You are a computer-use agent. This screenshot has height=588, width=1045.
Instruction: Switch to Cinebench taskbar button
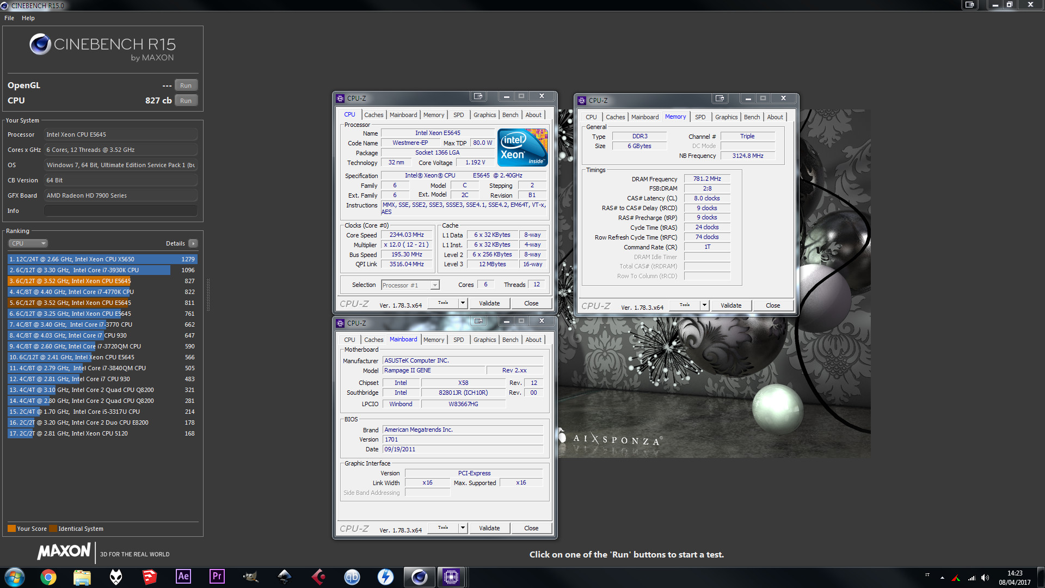point(420,577)
